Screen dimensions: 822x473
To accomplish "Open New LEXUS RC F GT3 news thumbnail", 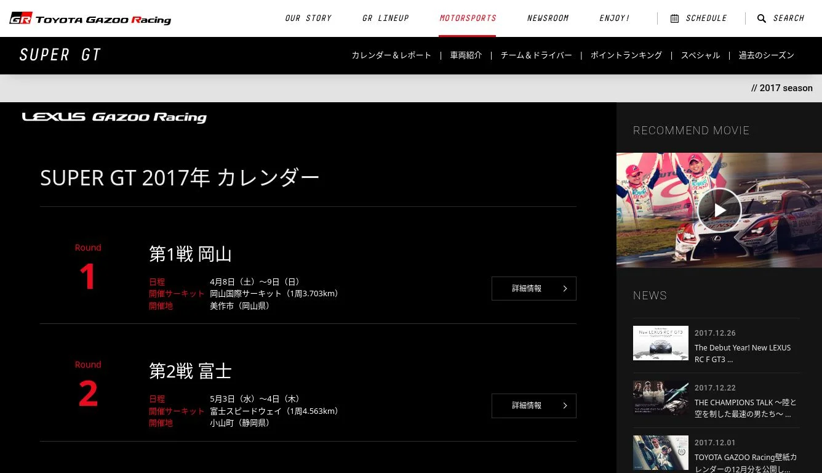I will [661, 343].
